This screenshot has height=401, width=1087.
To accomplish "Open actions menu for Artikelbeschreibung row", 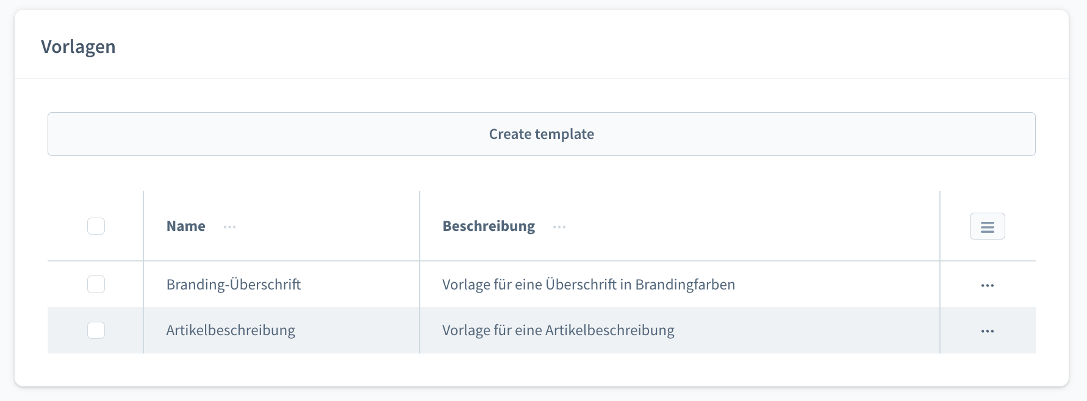I will [987, 331].
